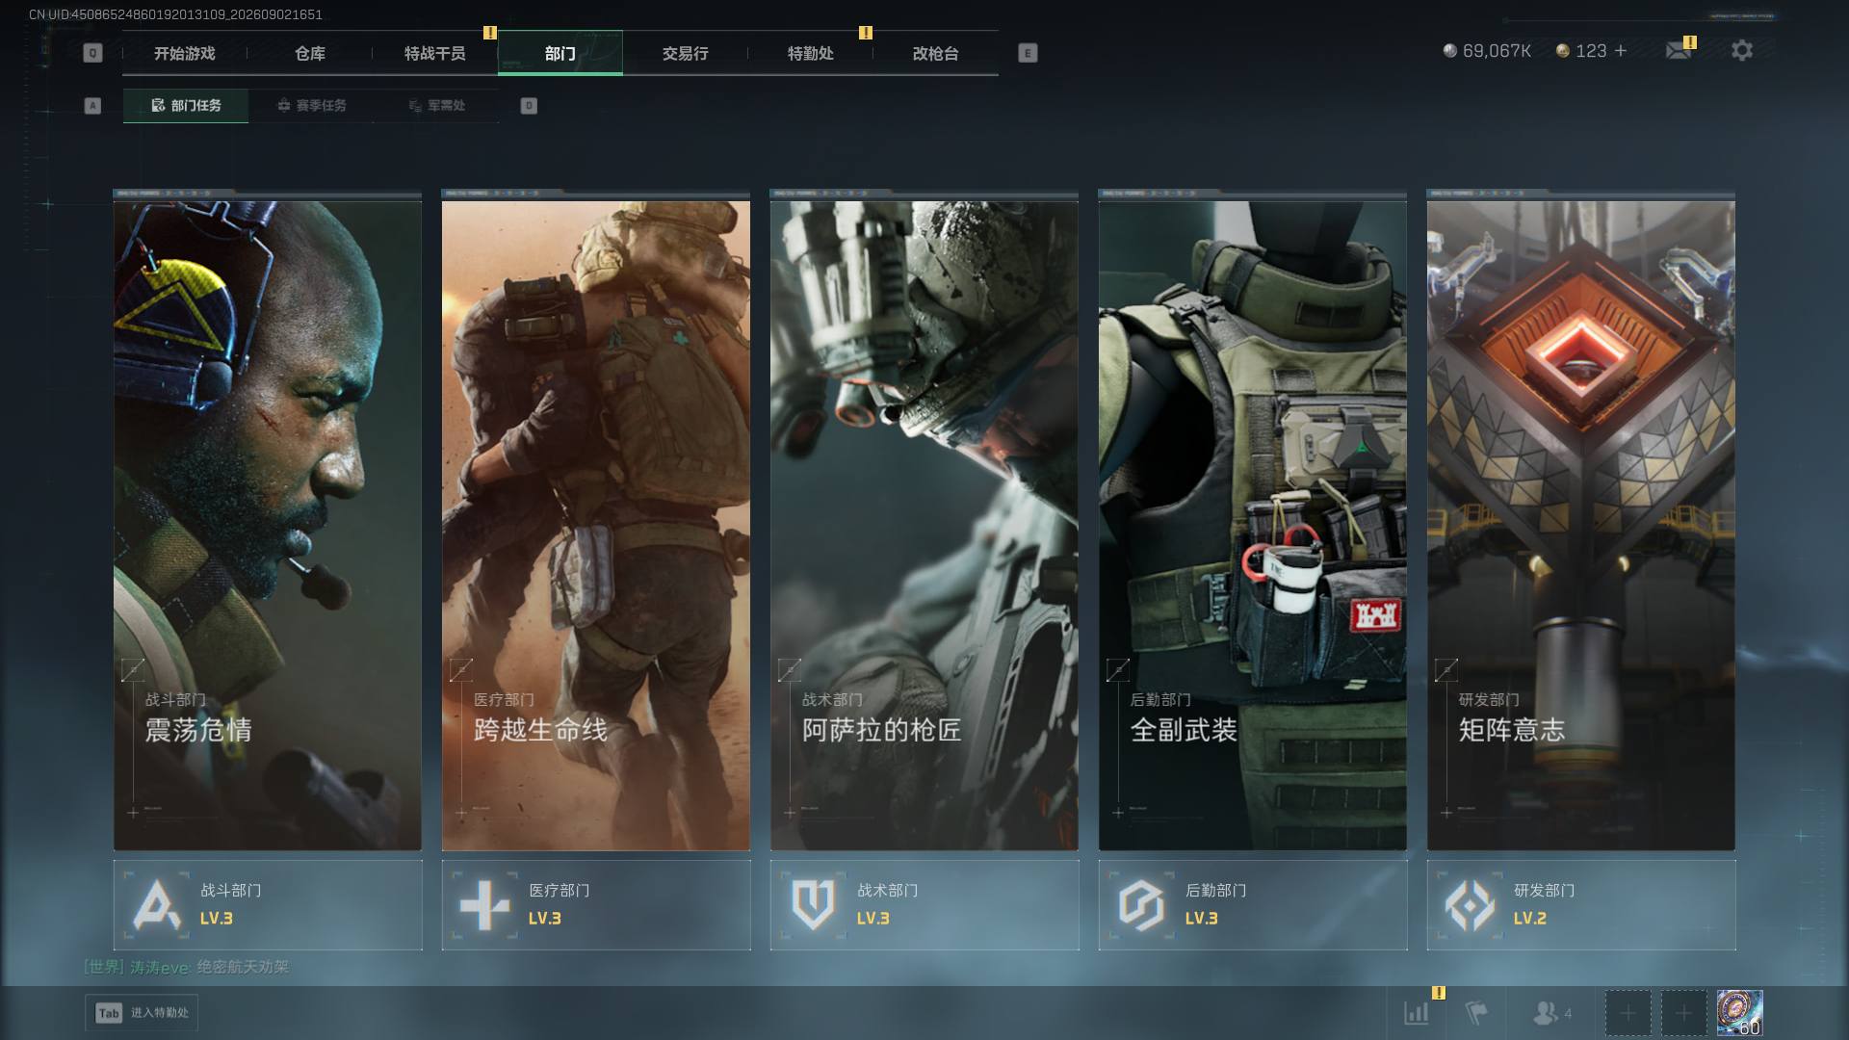Click the 阿萨拉的枪匠 title text
1849x1040 pixels.
pos(882,730)
